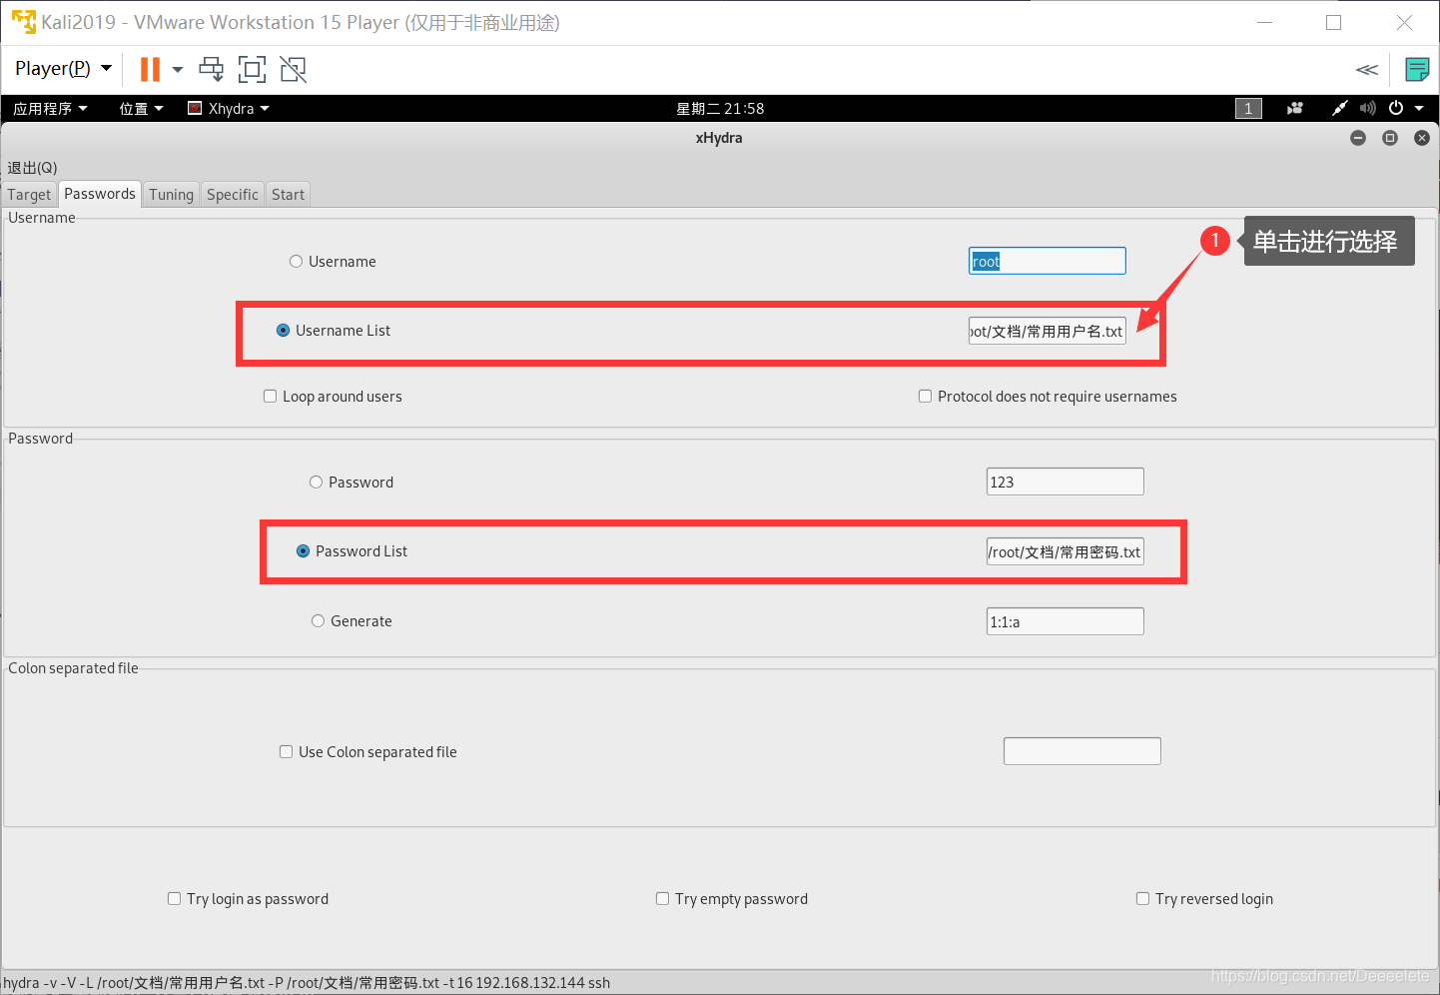This screenshot has width=1440, height=995.
Task: Collapse the VMware toolbar with double chevron
Action: click(1367, 69)
